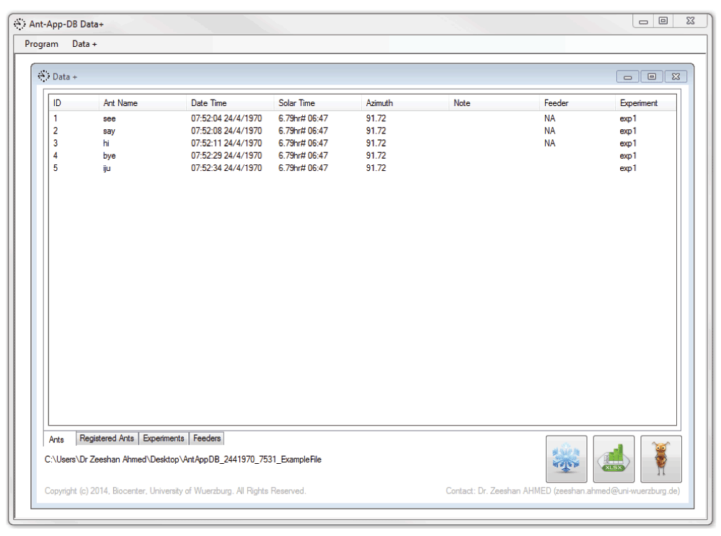Click date time 07:52:04 24/4/1970
The height and width of the screenshot is (536, 721).
tap(226, 118)
